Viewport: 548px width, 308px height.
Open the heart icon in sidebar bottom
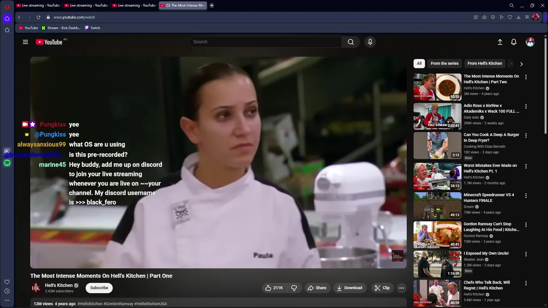click(x=7, y=282)
